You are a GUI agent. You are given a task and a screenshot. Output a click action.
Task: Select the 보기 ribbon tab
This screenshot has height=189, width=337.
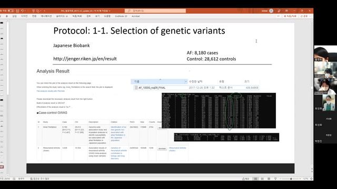point(97,16)
